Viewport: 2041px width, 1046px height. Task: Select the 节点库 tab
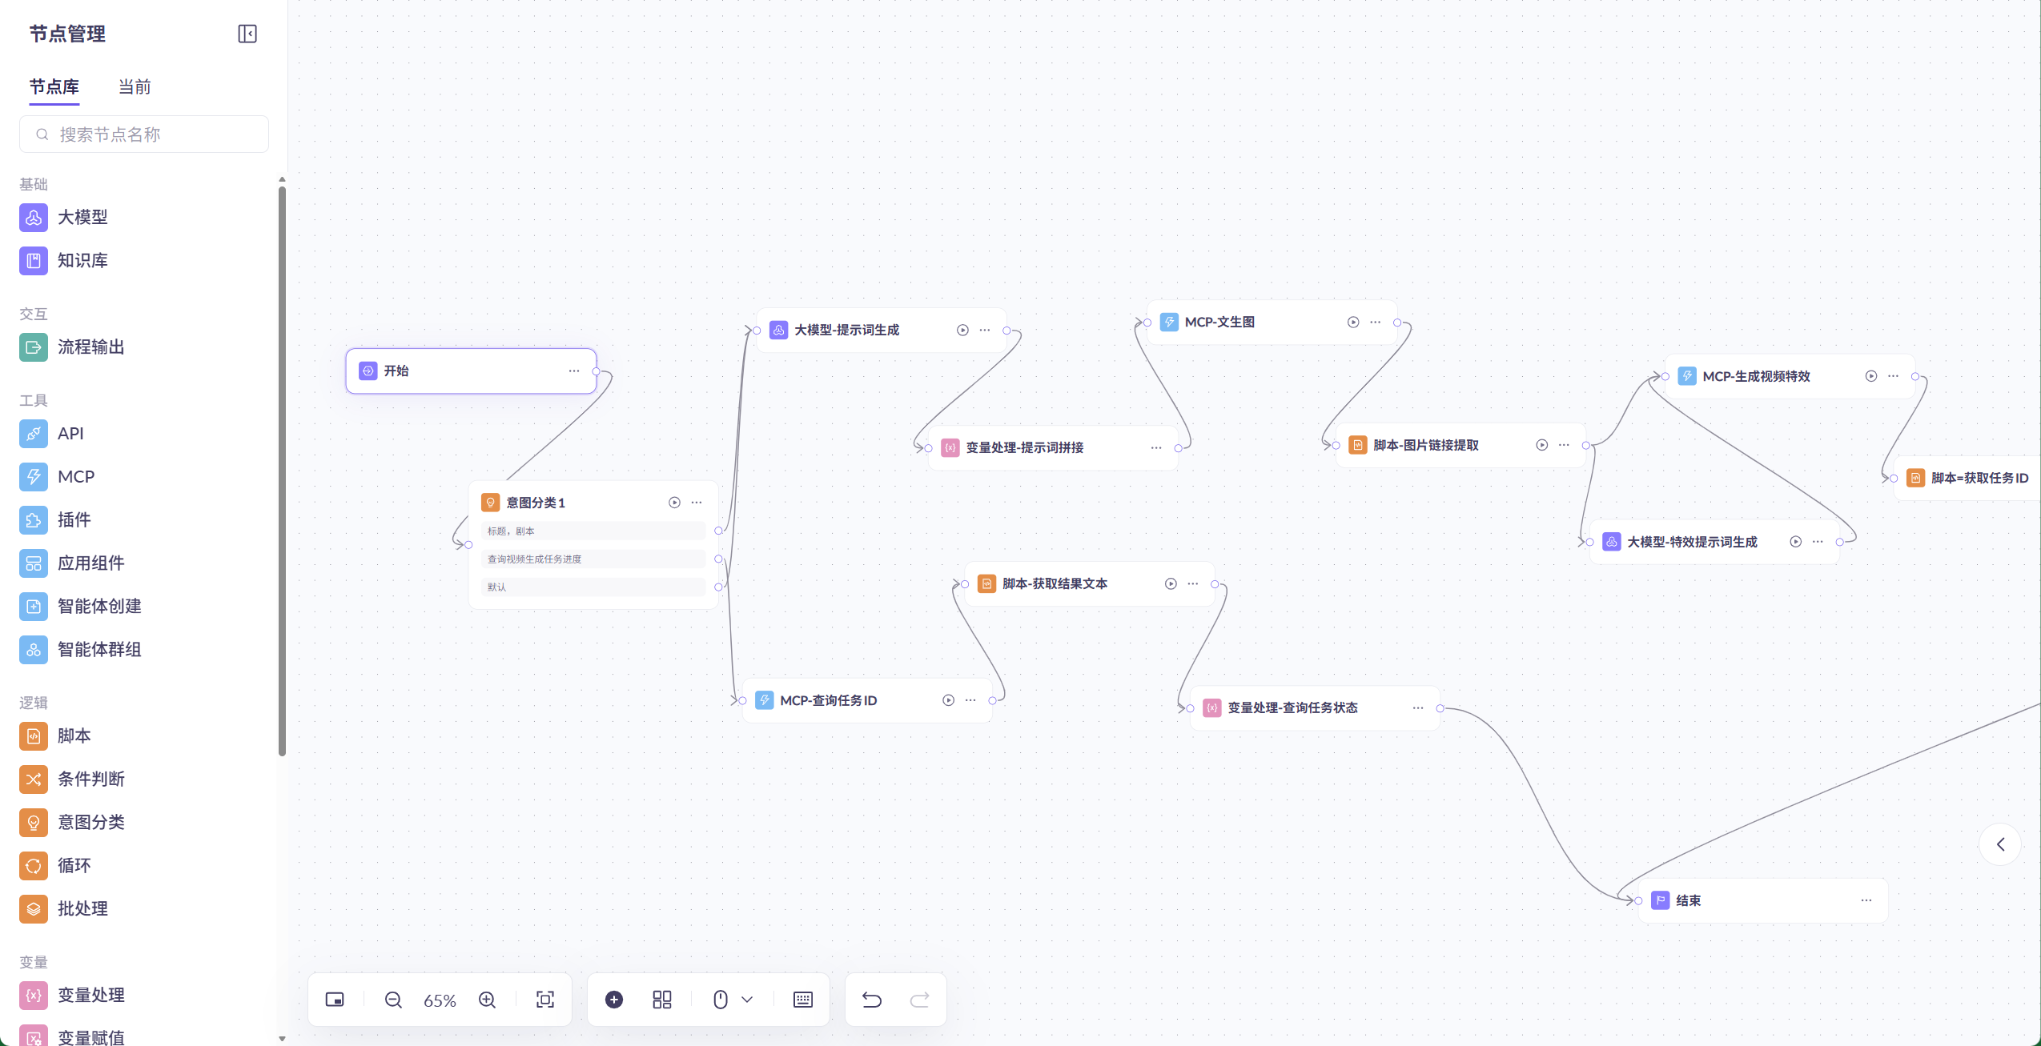pos(54,87)
